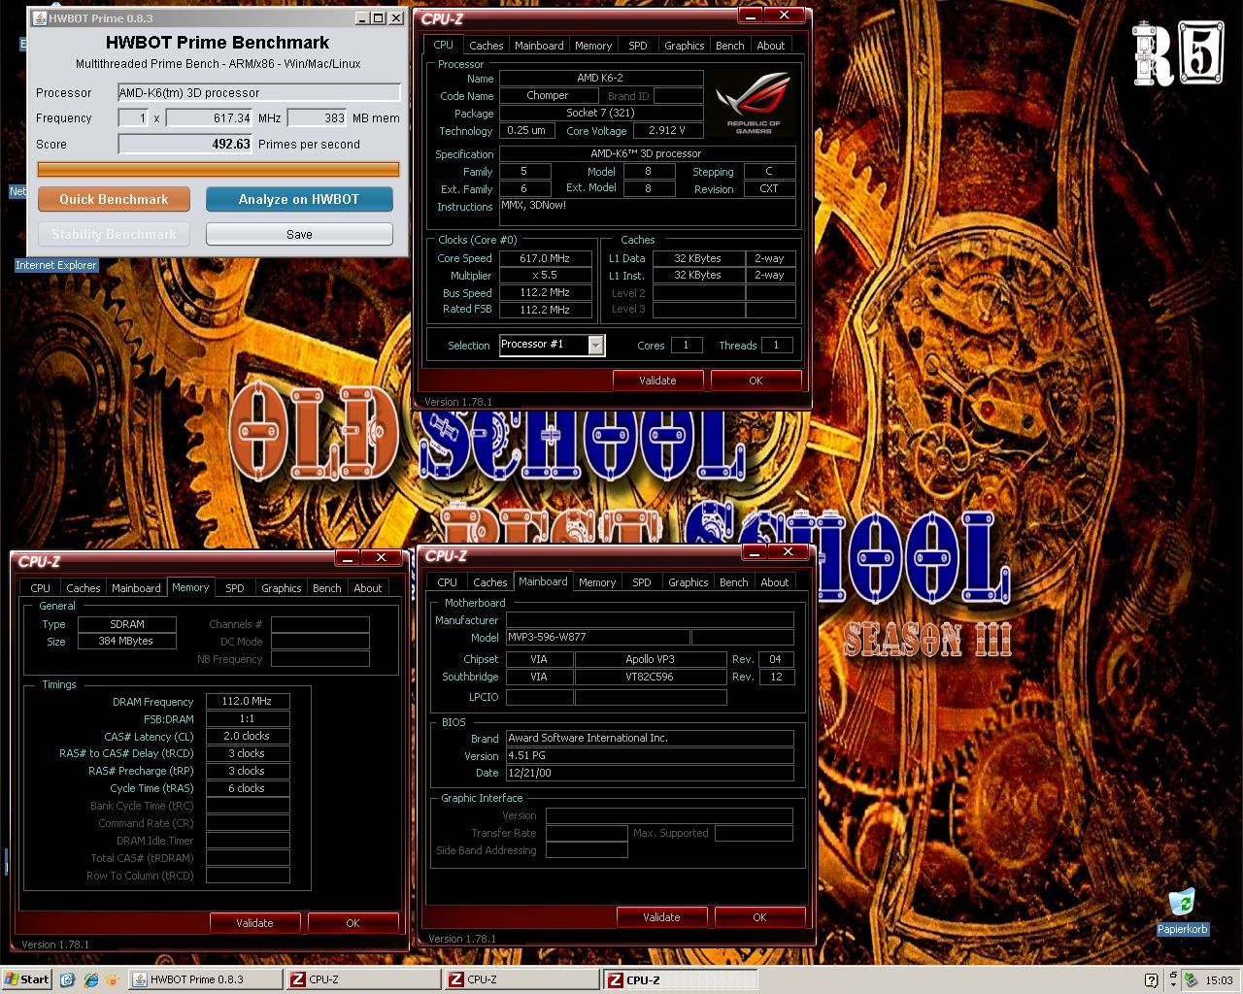Click Save button in HWBOT Prime

(299, 234)
